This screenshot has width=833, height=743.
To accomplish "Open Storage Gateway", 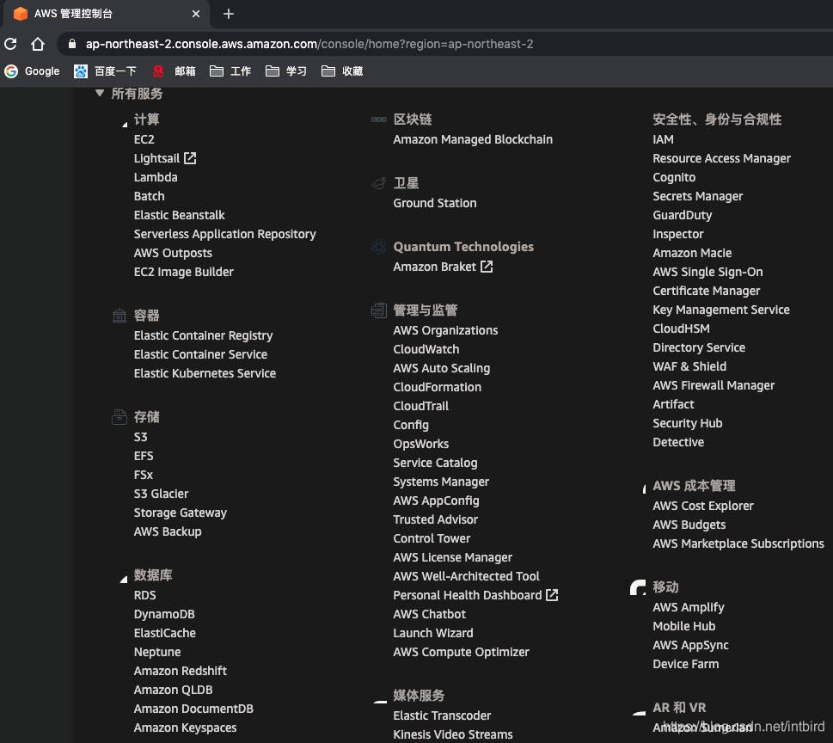I will 180,513.
